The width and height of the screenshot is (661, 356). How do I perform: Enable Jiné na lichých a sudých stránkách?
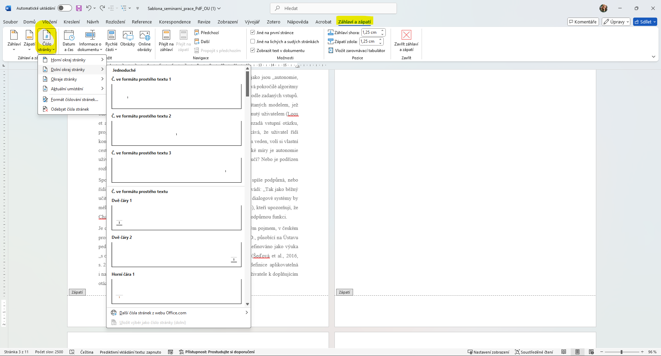pyautogui.click(x=253, y=41)
